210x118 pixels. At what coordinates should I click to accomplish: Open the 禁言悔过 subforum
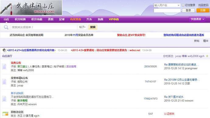click(x=47, y=66)
